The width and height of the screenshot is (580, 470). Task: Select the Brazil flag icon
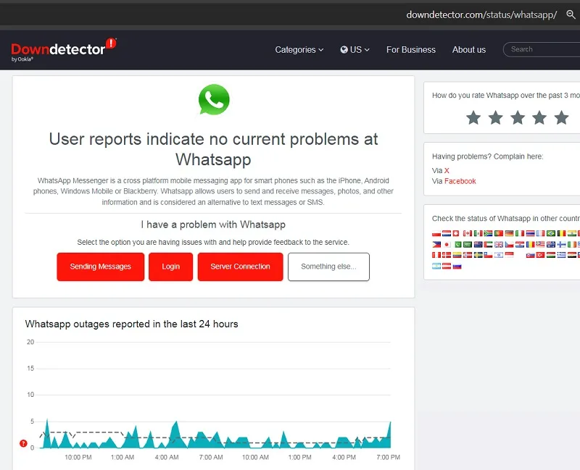pos(551,233)
